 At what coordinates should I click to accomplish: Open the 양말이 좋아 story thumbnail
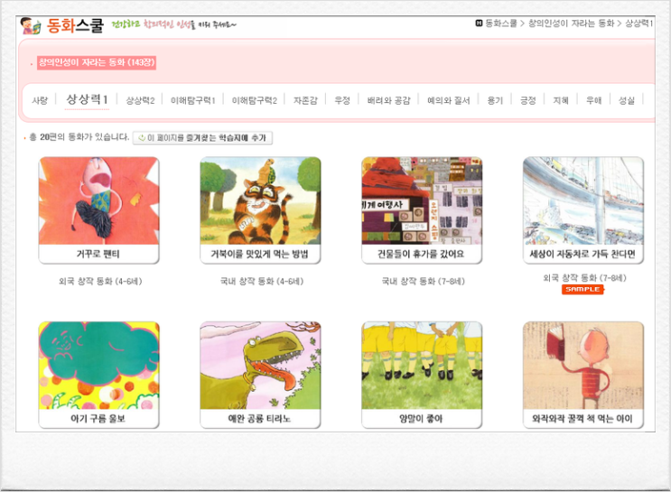click(422, 366)
